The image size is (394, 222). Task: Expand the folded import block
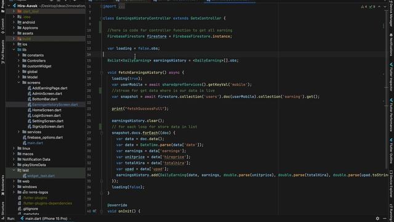[122, 6]
